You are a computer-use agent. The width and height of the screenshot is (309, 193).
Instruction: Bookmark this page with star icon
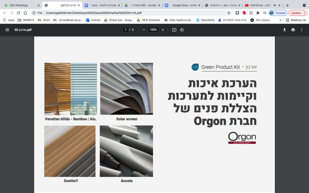click(229, 13)
